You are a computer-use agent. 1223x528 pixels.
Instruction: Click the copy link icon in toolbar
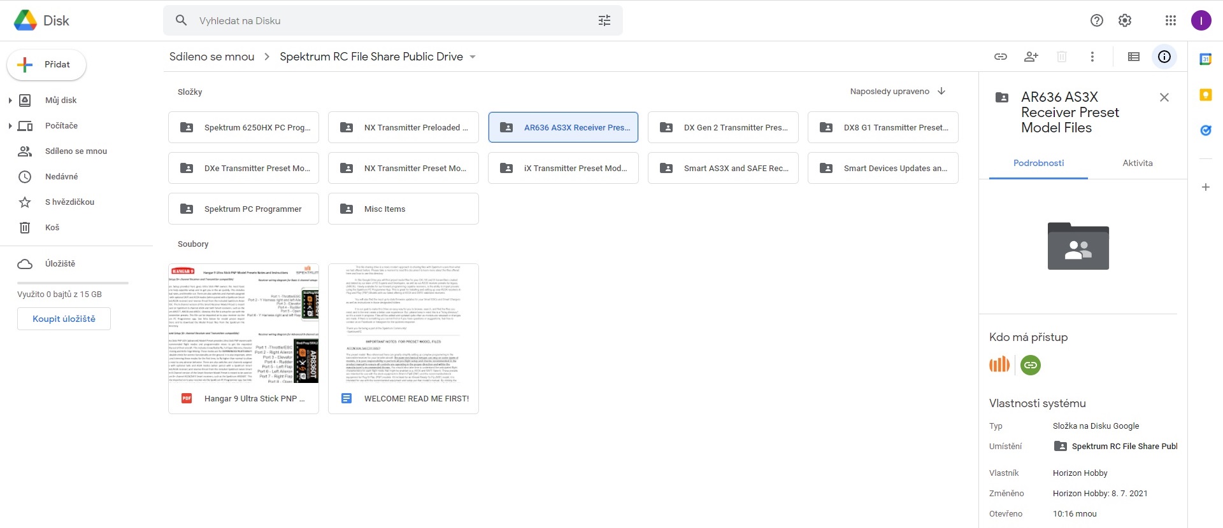1001,57
